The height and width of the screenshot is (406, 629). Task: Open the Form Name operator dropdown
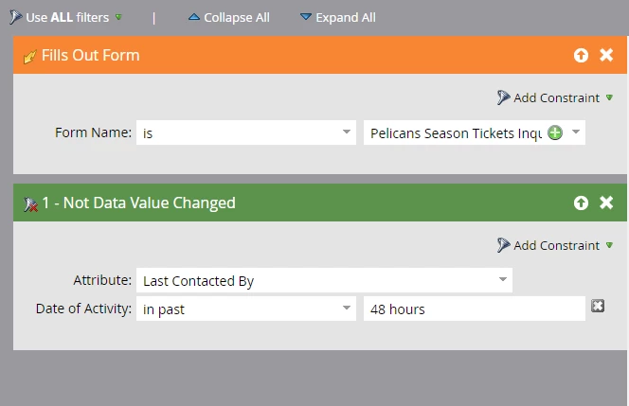[347, 133]
